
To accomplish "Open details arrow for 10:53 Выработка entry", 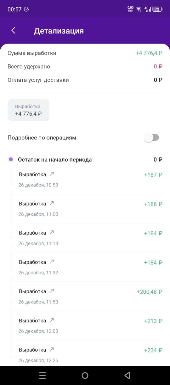I will click(52, 174).
